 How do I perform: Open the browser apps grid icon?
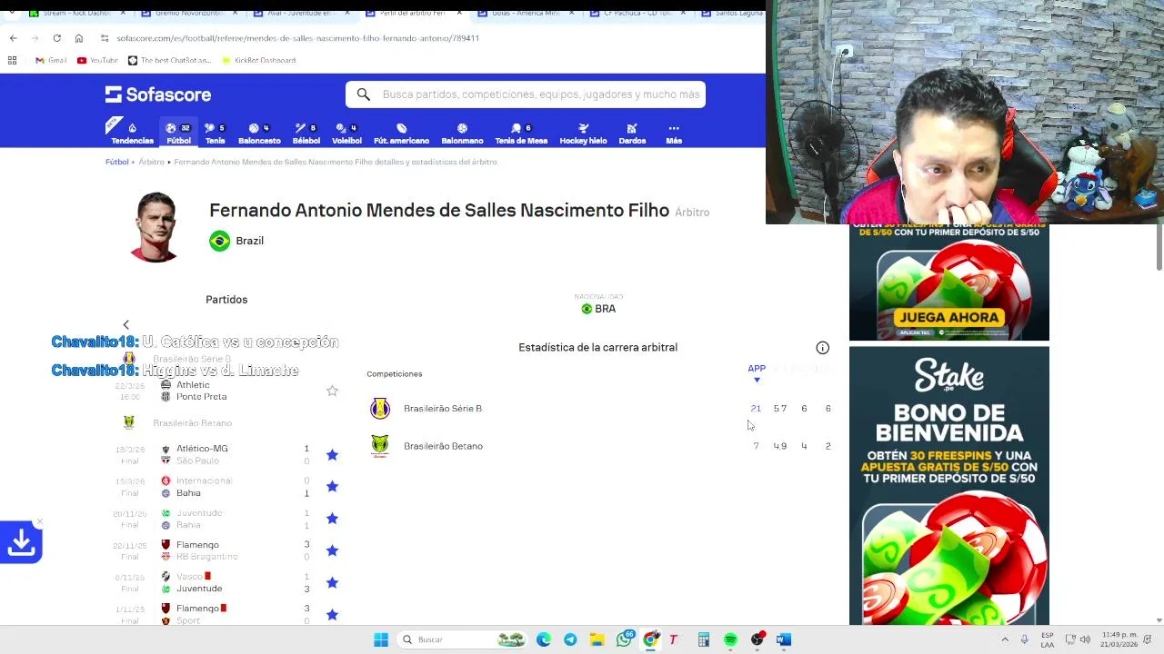(12, 60)
